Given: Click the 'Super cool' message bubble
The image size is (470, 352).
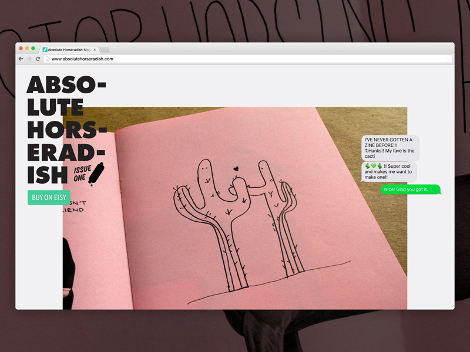Looking at the screenshot, I should 388,172.
